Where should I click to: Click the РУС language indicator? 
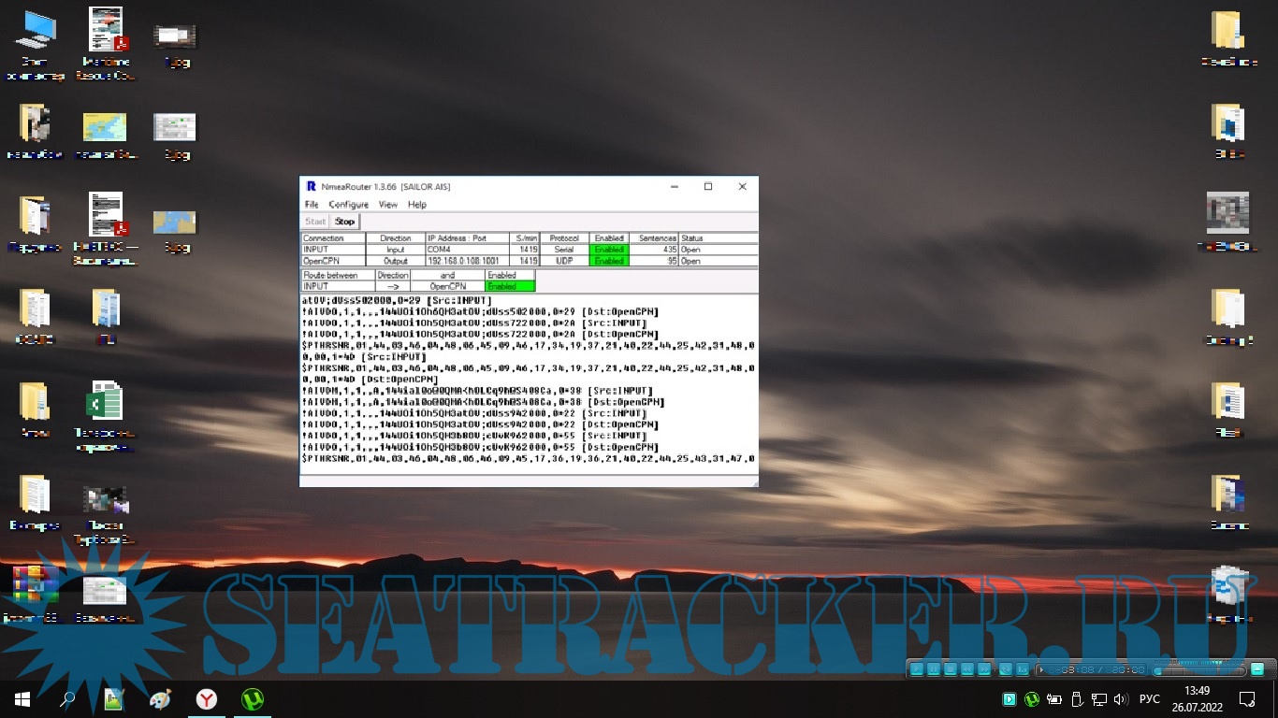pyautogui.click(x=1150, y=699)
